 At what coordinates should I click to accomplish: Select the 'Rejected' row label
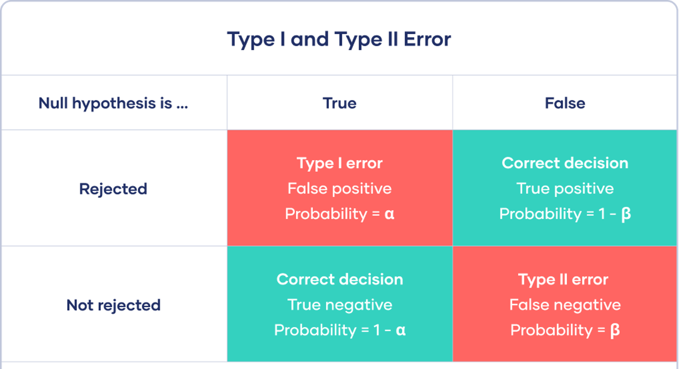pos(113,189)
